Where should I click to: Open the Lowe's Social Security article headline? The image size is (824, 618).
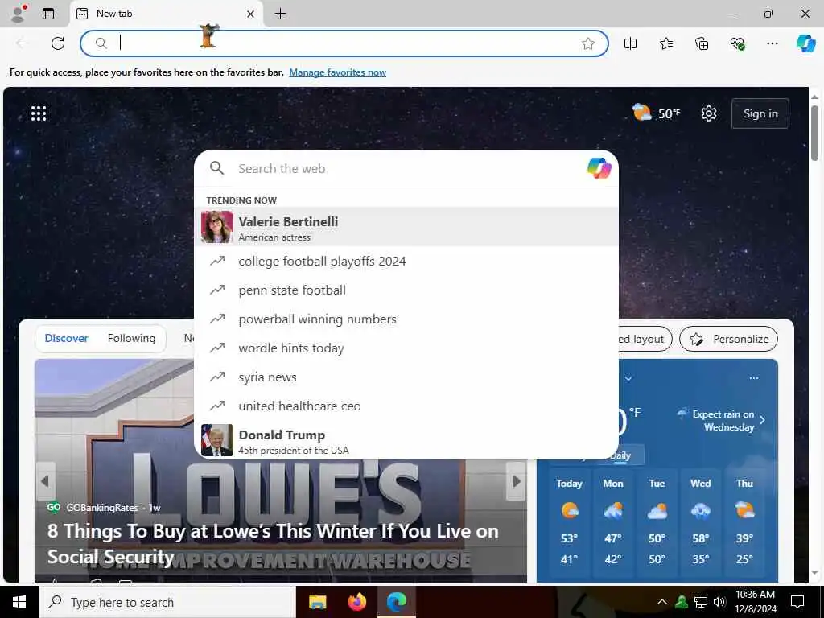click(273, 544)
